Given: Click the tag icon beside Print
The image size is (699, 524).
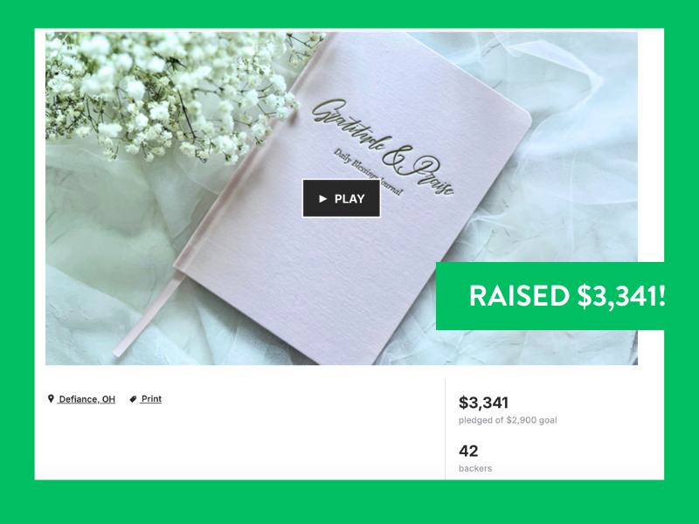Looking at the screenshot, I should coord(133,399).
